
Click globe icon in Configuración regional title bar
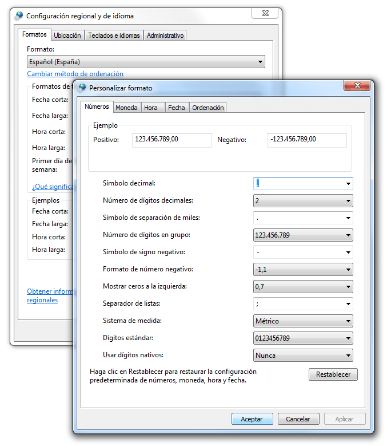pyautogui.click(x=19, y=16)
